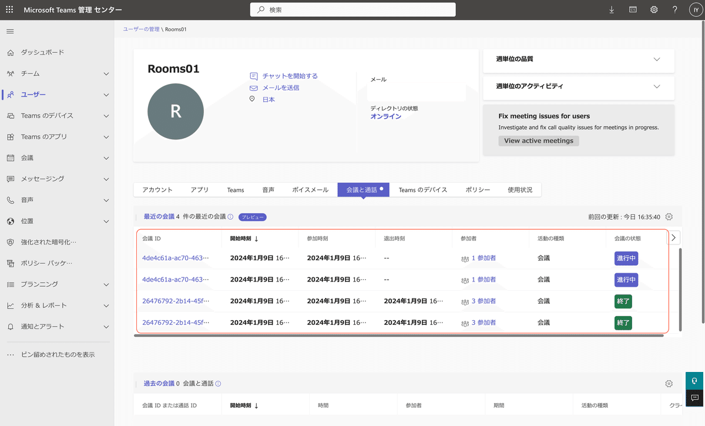Switch to the アカウント tab

(x=157, y=190)
